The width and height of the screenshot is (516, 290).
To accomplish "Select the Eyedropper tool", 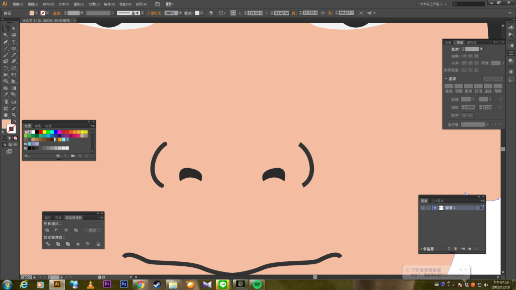I will tap(6, 95).
